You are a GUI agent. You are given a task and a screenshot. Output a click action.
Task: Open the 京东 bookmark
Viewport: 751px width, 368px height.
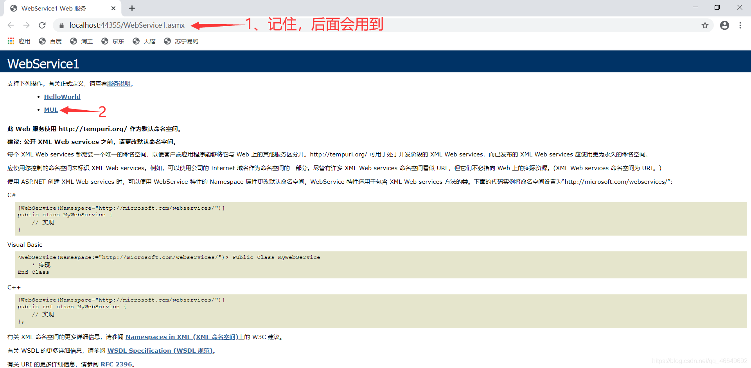coord(113,41)
